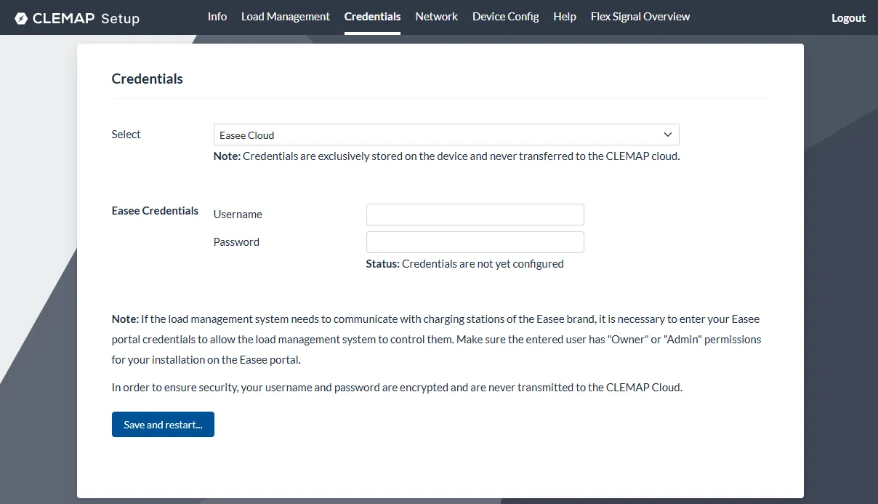
Task: Click the Credentials page heading
Action: click(148, 79)
